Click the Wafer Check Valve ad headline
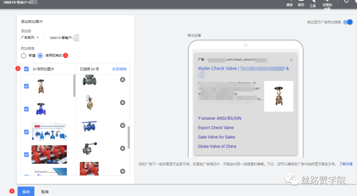 coord(243,69)
